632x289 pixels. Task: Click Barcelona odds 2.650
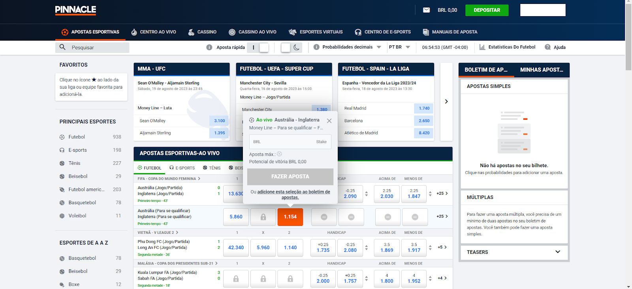pyautogui.click(x=424, y=121)
